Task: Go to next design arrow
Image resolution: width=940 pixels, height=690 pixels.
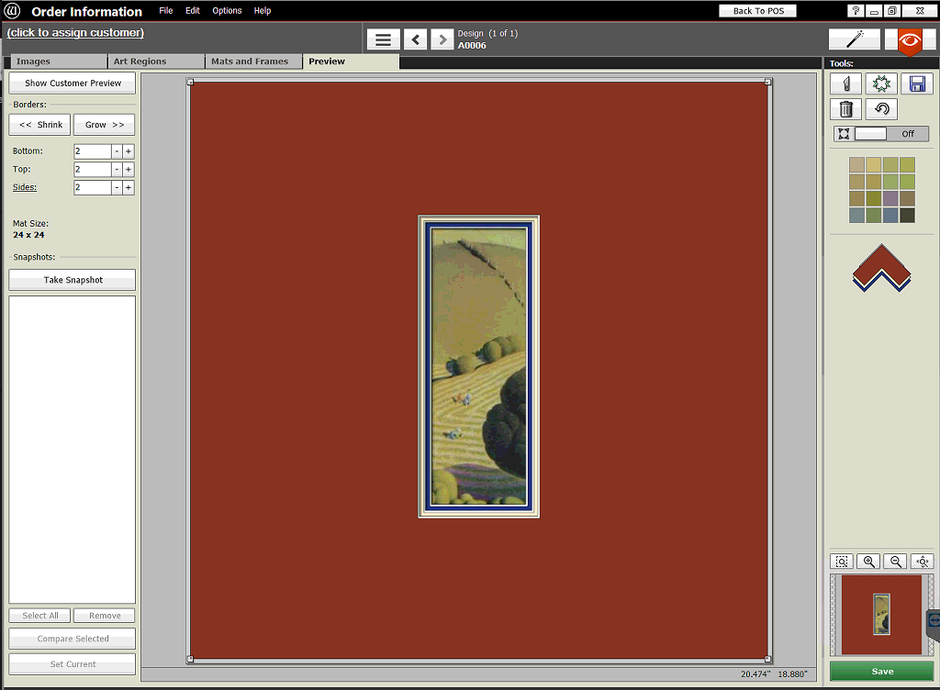Action: tap(442, 40)
